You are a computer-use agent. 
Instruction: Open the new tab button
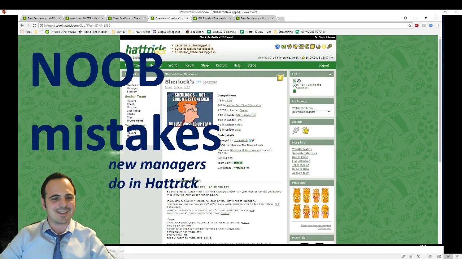(281, 18)
